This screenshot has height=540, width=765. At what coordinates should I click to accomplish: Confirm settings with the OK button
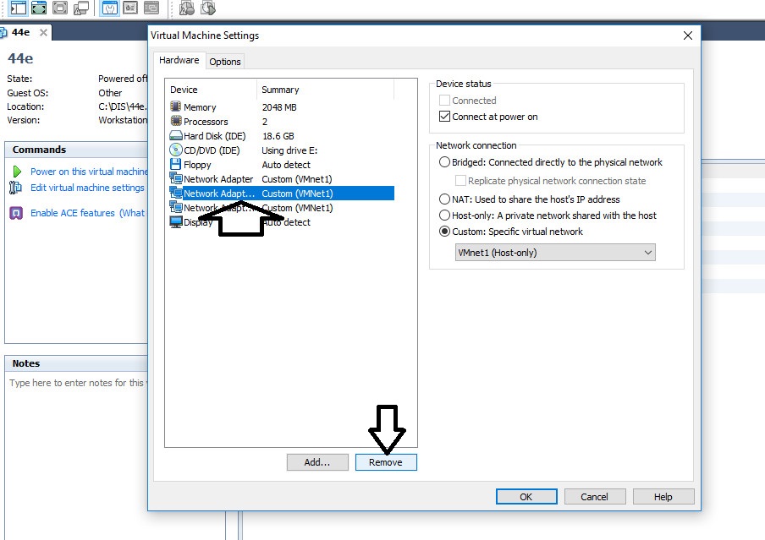click(526, 497)
